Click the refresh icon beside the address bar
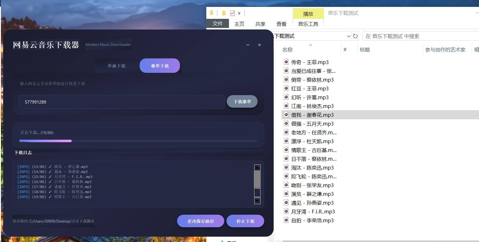 pyautogui.click(x=355, y=36)
